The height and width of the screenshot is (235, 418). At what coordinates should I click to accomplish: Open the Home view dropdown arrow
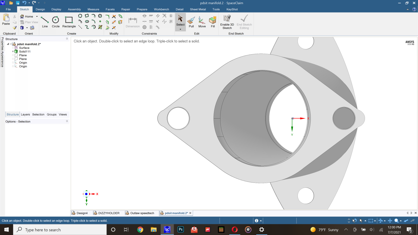(x=37, y=16)
